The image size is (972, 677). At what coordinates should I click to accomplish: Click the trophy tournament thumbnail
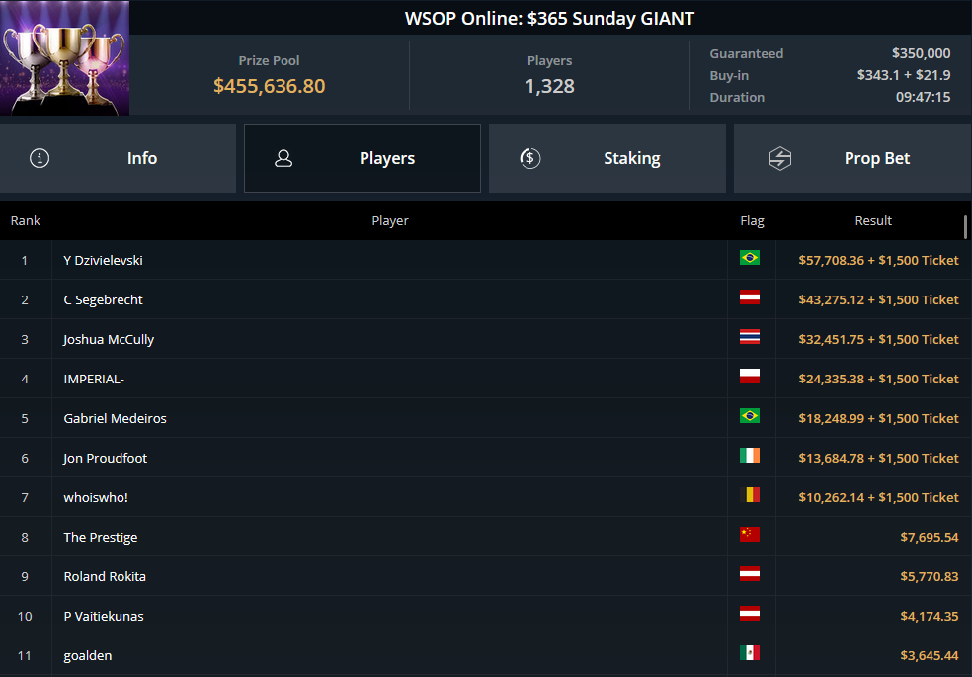click(x=64, y=57)
